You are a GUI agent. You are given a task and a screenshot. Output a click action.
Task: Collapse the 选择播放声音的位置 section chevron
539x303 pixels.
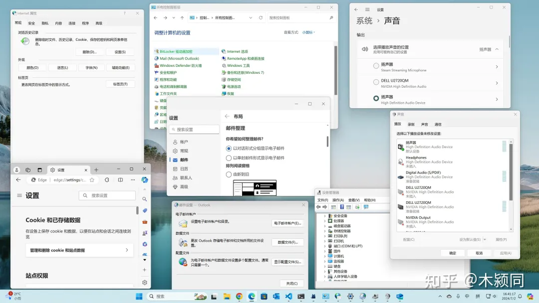point(496,49)
